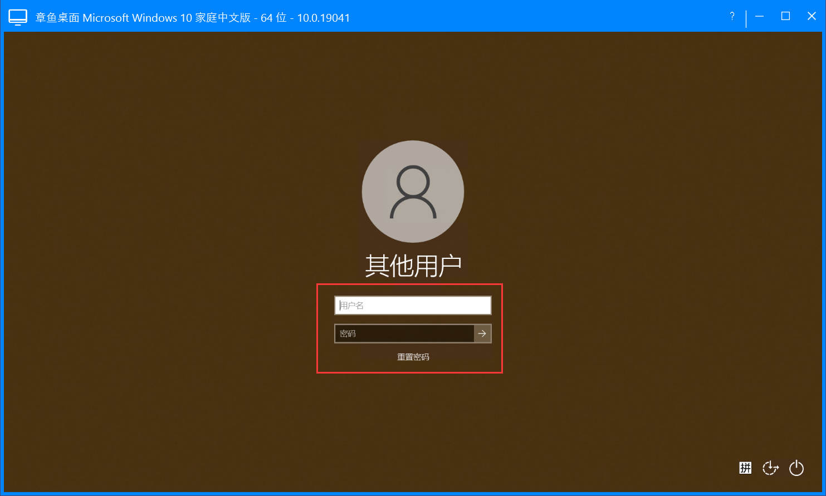Click the 章鱼桌面 name in the title
The width and height of the screenshot is (826, 496).
click(x=58, y=18)
